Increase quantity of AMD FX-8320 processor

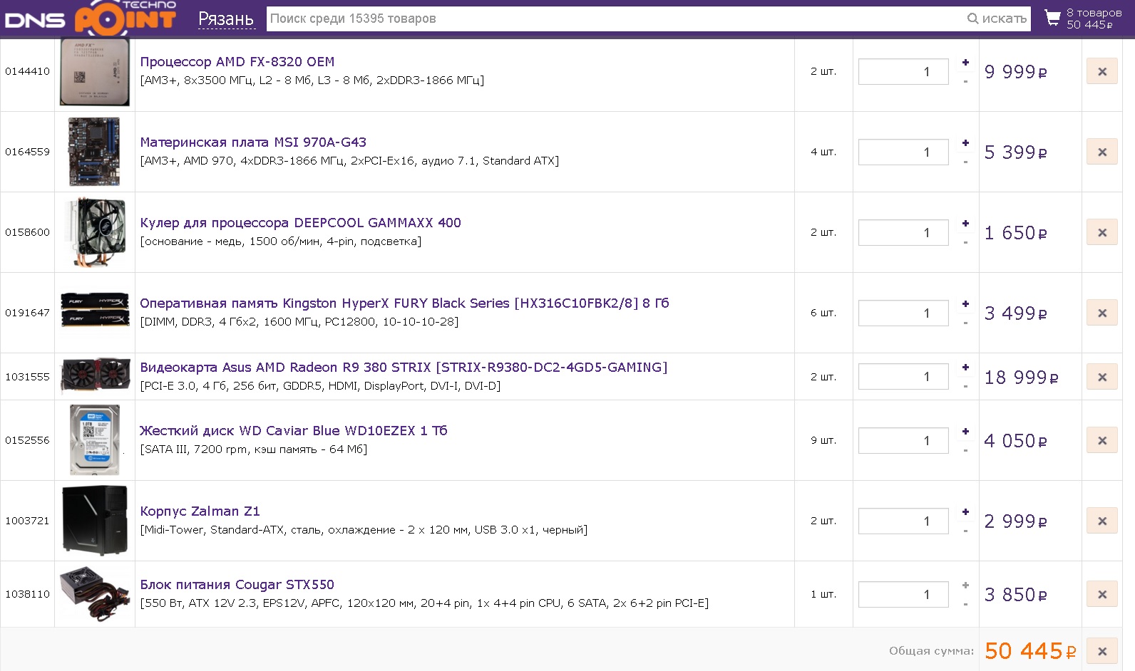(x=965, y=63)
